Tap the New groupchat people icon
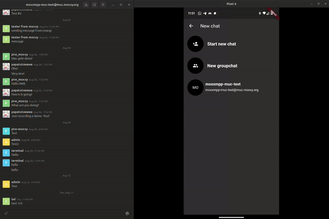The width and height of the screenshot is (329, 219). [x=195, y=65]
